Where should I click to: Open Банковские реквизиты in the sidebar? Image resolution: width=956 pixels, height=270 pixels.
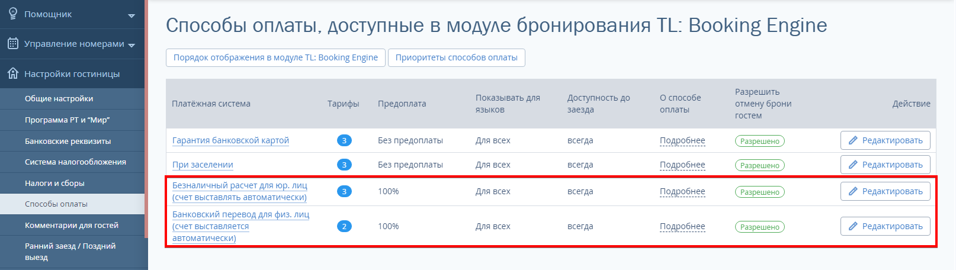click(x=68, y=141)
